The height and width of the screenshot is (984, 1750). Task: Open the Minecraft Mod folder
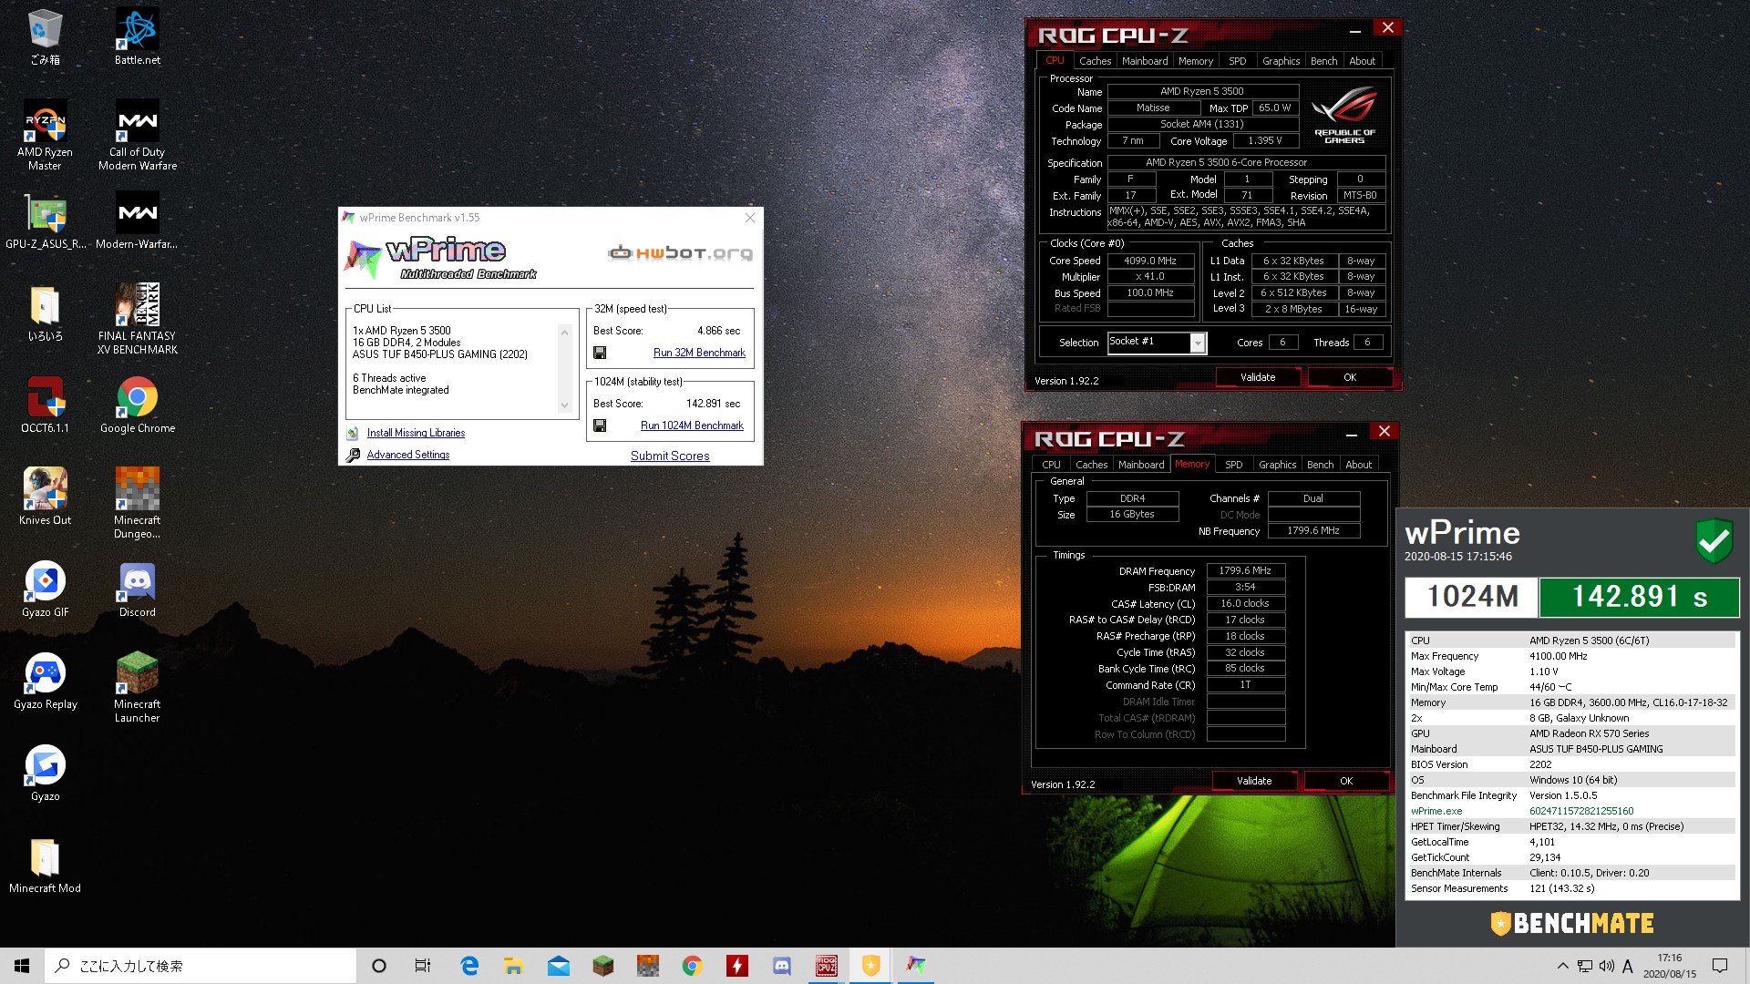click(x=45, y=866)
